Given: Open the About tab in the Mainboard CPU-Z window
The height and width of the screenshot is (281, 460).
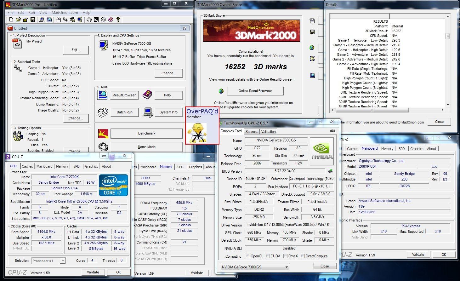Looking at the screenshot, I should (432, 149).
